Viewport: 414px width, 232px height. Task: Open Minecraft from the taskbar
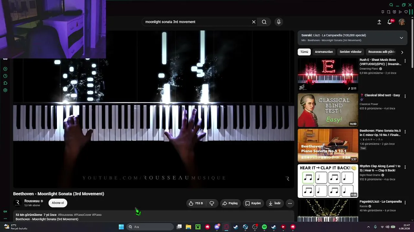coord(198,227)
